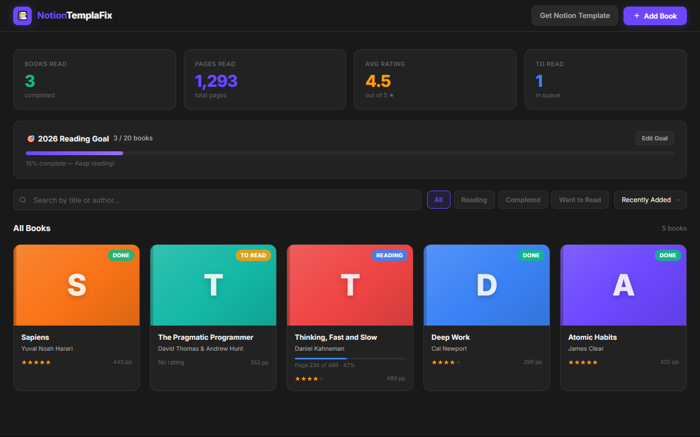Click the Add Book button
The height and width of the screenshot is (437, 700).
[x=655, y=16]
